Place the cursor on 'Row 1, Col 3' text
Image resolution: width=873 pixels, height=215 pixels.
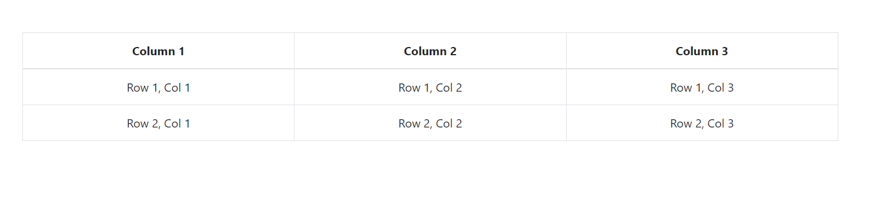(x=702, y=88)
